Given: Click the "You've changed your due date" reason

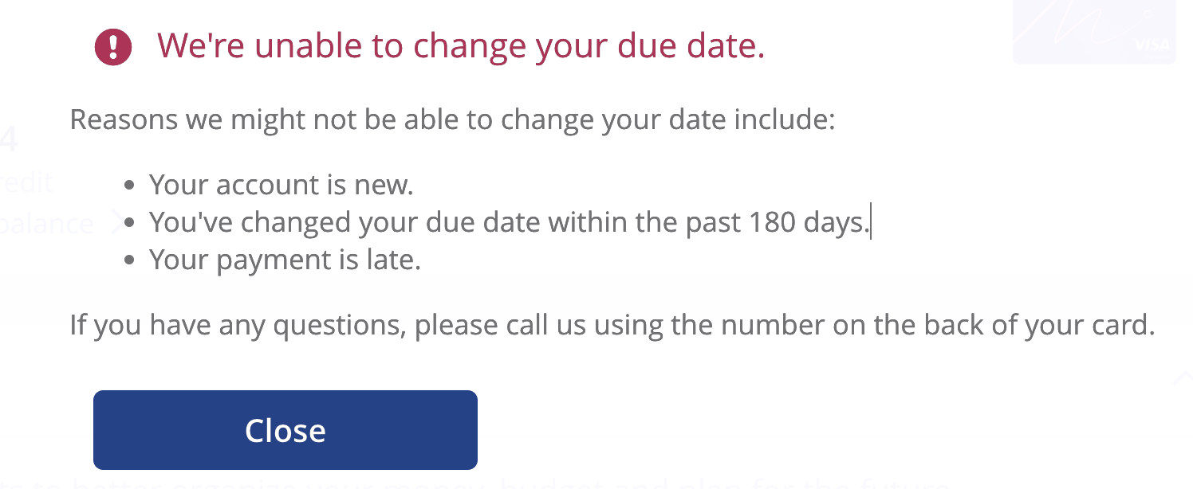Looking at the screenshot, I should point(508,222).
